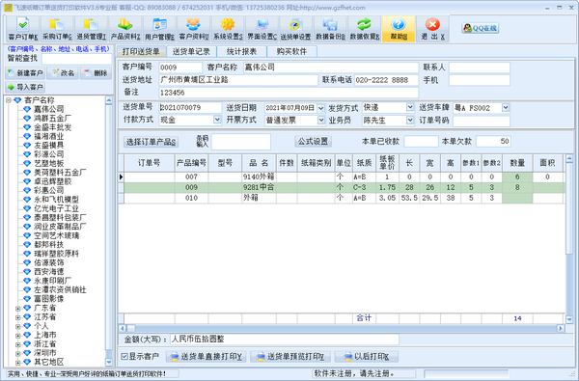The image size is (579, 381).
Task: Click the customer tree scrollbar
Action: (x=108, y=231)
